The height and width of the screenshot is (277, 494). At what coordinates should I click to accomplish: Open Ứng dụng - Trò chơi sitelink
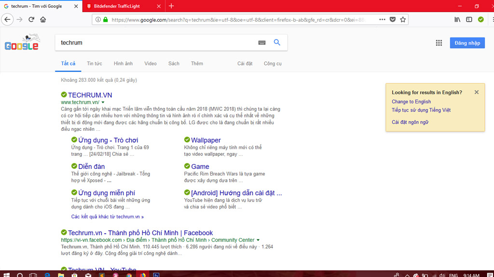(x=108, y=140)
